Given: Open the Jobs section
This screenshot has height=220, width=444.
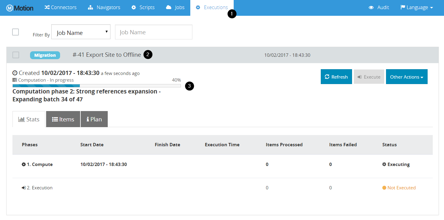Looking at the screenshot, I should 175,8.
